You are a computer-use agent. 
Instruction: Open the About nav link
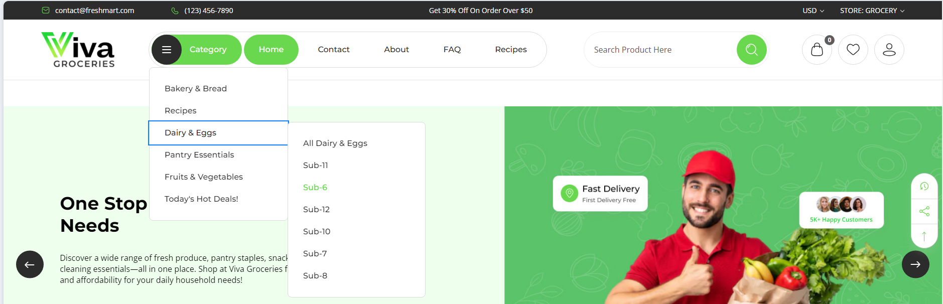point(396,50)
